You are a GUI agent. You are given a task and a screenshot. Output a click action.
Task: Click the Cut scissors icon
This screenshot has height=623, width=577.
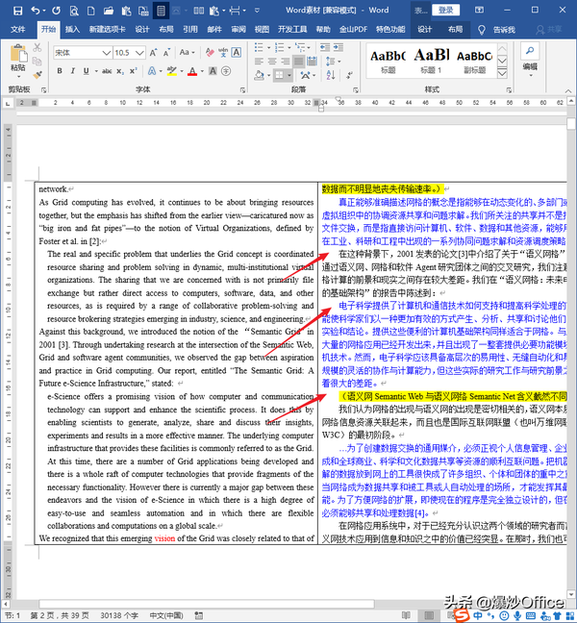point(38,48)
